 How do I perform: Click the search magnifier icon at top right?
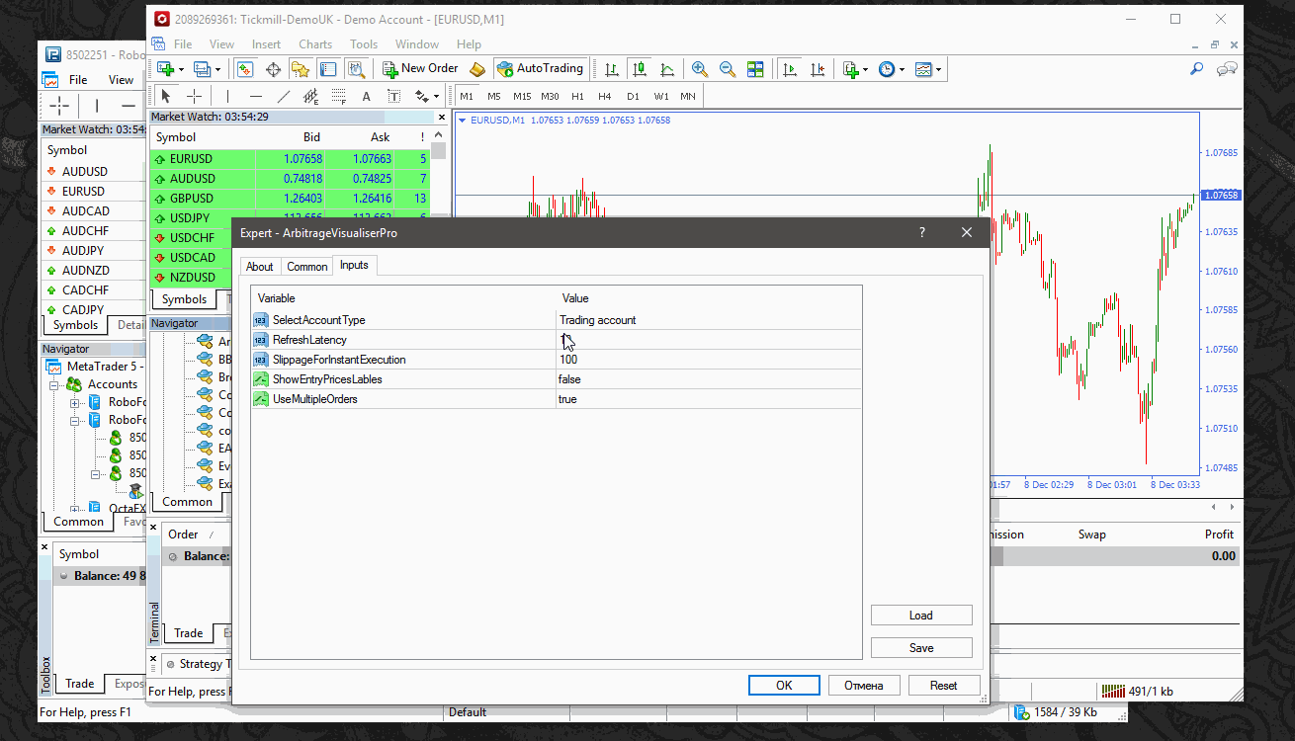[x=1196, y=69]
